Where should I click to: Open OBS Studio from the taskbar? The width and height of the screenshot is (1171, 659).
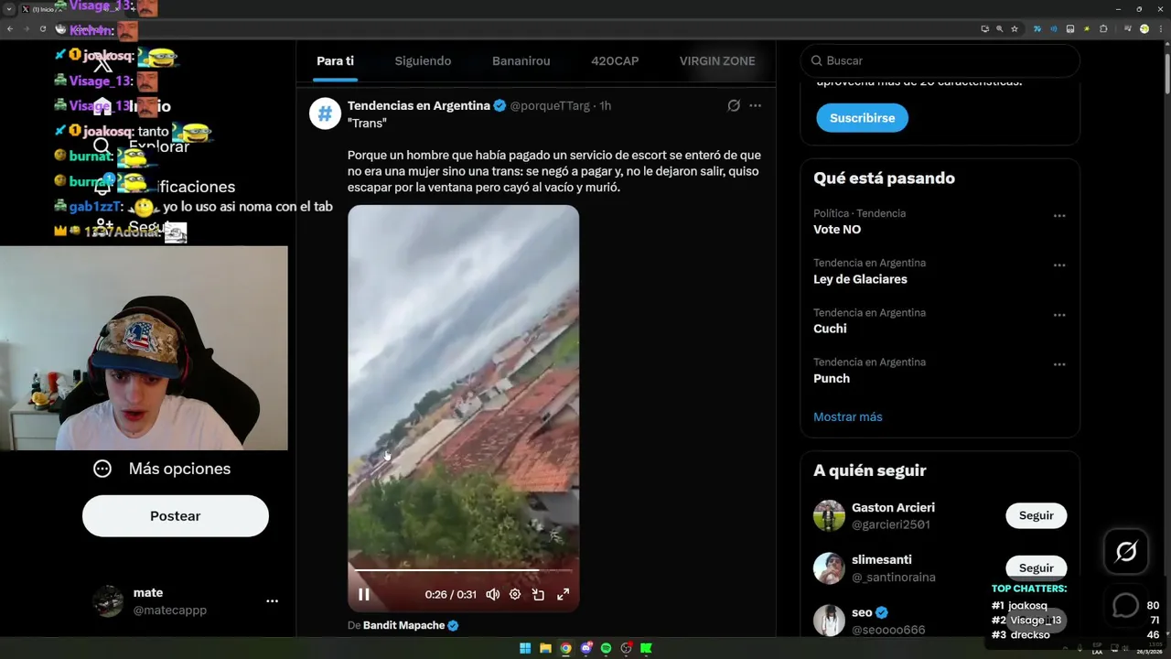click(627, 648)
